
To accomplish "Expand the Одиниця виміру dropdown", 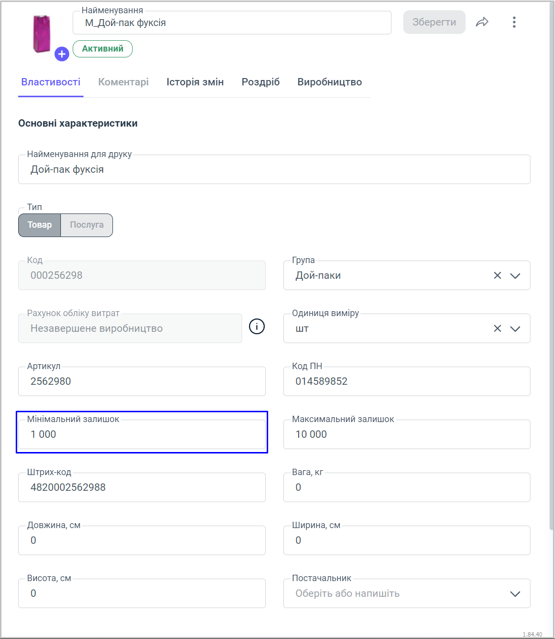I will [x=515, y=329].
